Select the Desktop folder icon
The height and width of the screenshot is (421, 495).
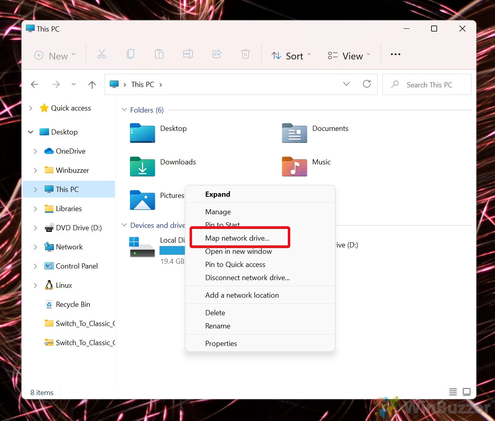143,133
